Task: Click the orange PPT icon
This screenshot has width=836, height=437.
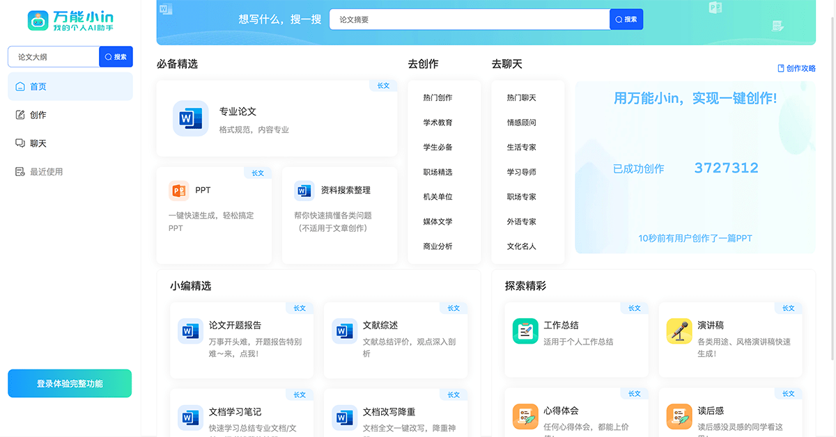Action: click(179, 190)
